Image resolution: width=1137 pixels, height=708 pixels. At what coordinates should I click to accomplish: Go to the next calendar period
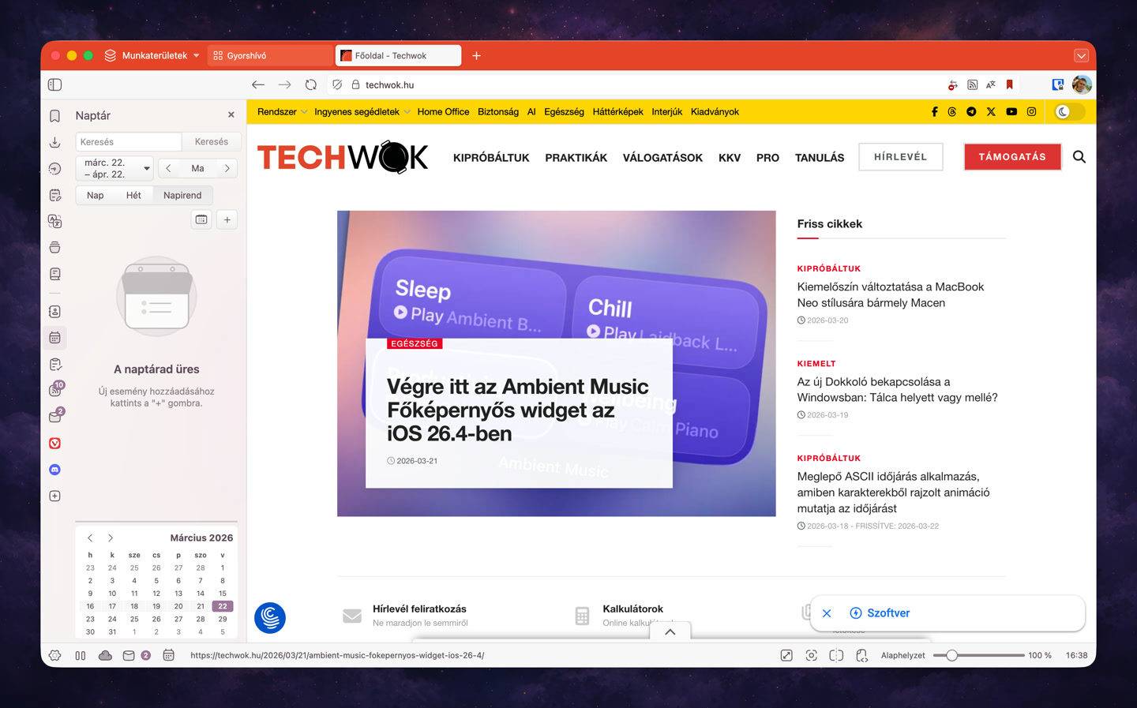click(x=227, y=168)
